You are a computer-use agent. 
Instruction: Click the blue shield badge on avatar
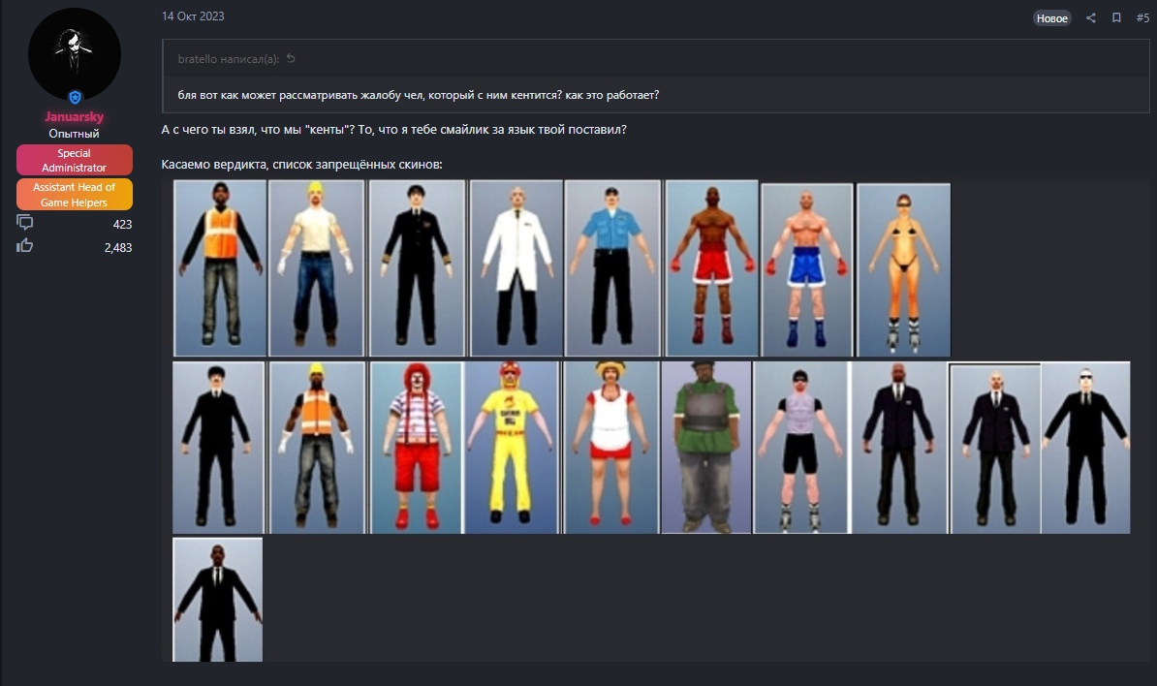click(x=75, y=97)
